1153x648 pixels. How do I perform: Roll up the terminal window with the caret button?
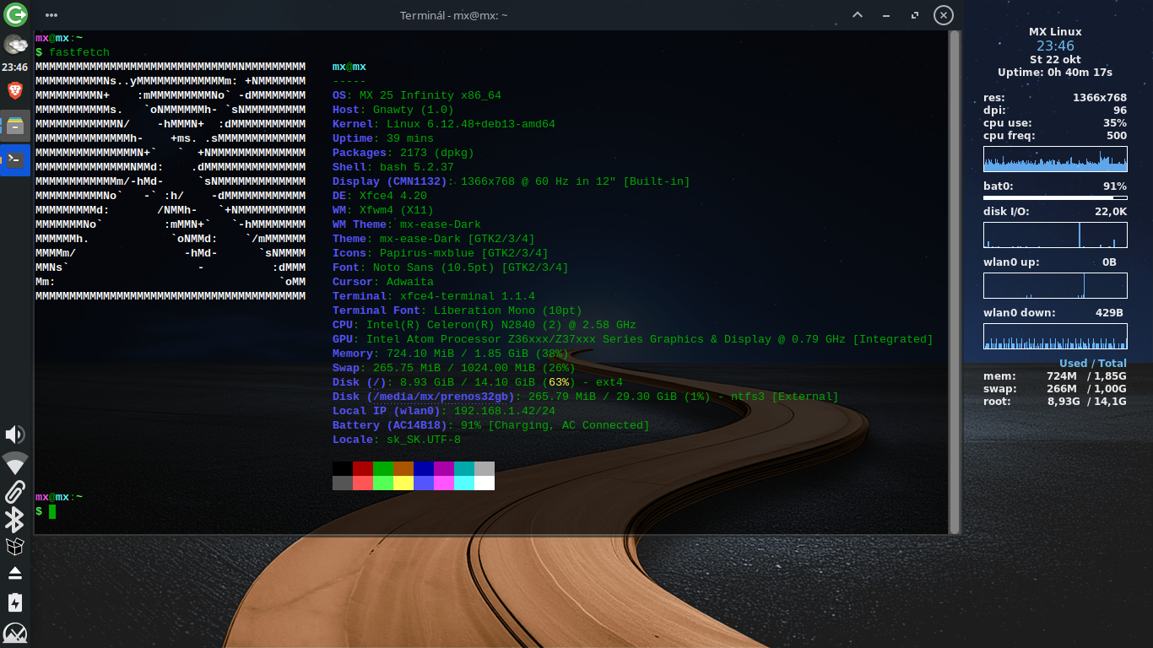(858, 15)
